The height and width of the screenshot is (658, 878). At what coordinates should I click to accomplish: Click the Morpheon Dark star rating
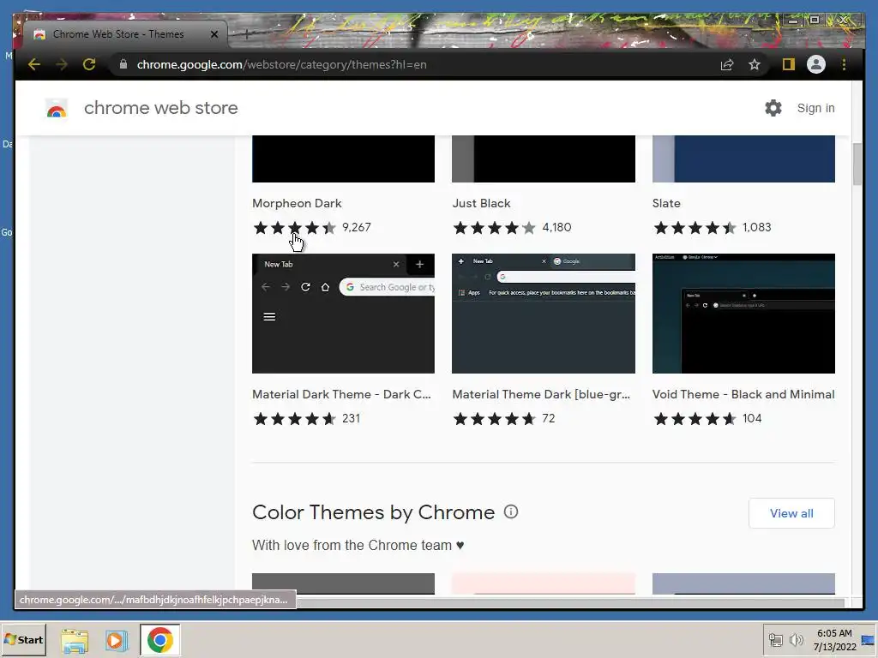coord(295,228)
